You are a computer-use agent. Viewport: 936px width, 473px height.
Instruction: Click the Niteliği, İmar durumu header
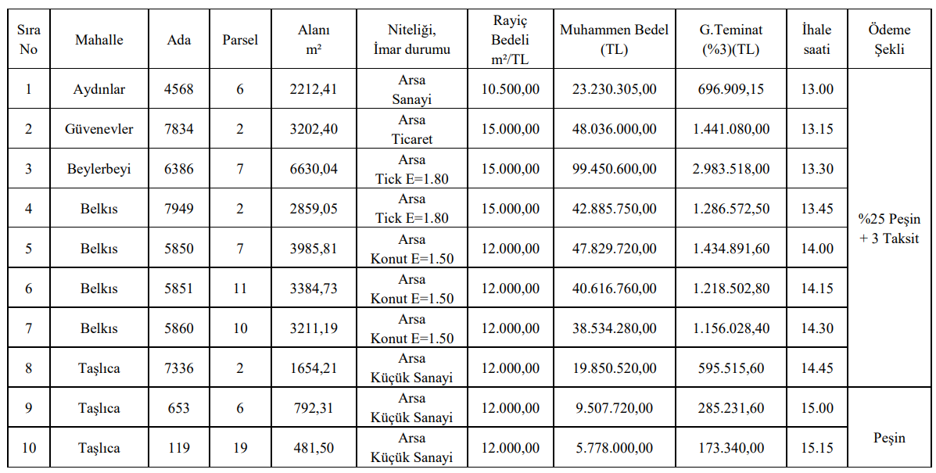411,40
